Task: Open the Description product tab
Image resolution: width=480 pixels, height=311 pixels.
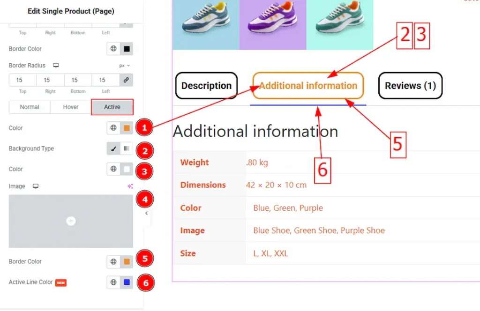Action: click(x=206, y=86)
